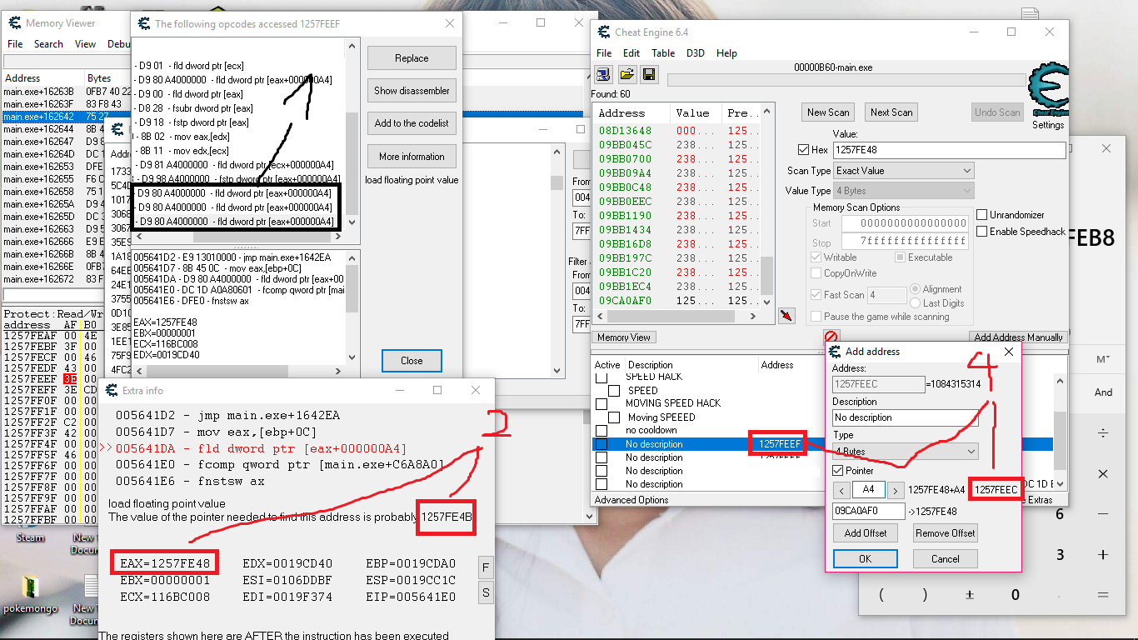Click Add Address Manually
1138x640 pixels.
[x=1019, y=337]
